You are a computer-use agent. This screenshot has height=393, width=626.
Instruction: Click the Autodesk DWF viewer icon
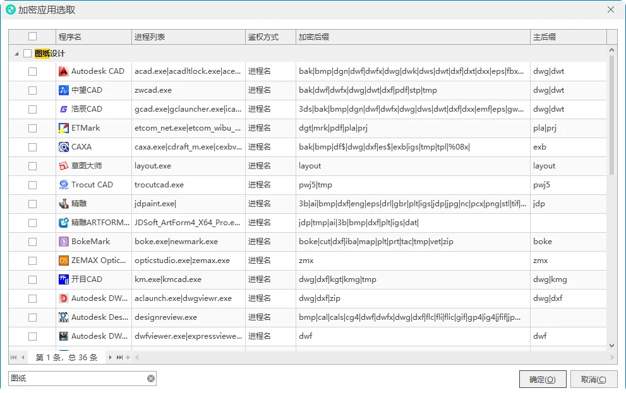[x=63, y=336]
